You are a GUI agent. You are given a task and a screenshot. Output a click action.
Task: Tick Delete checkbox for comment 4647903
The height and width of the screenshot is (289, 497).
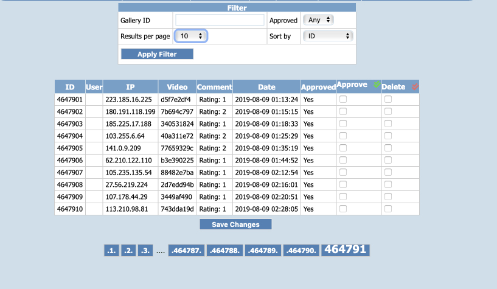pos(388,124)
